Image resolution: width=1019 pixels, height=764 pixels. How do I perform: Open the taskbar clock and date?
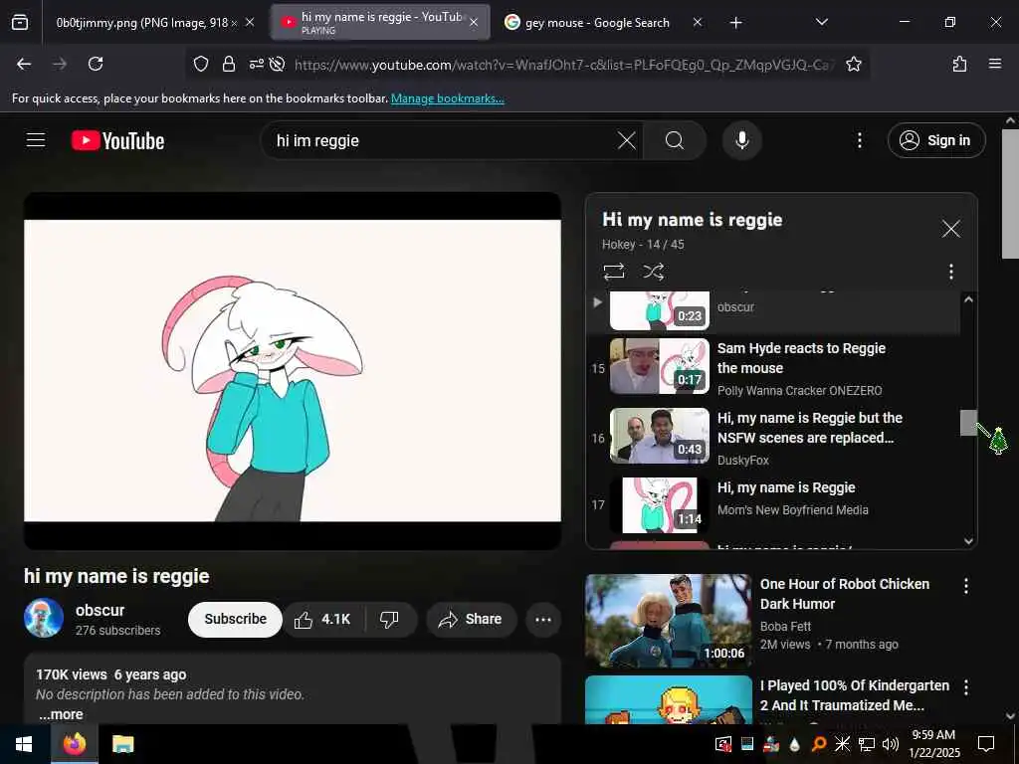click(933, 744)
